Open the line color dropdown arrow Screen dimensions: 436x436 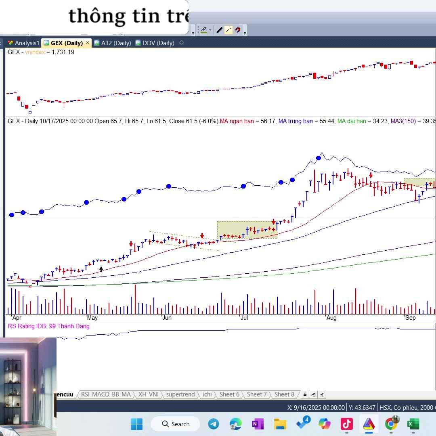point(210,30)
